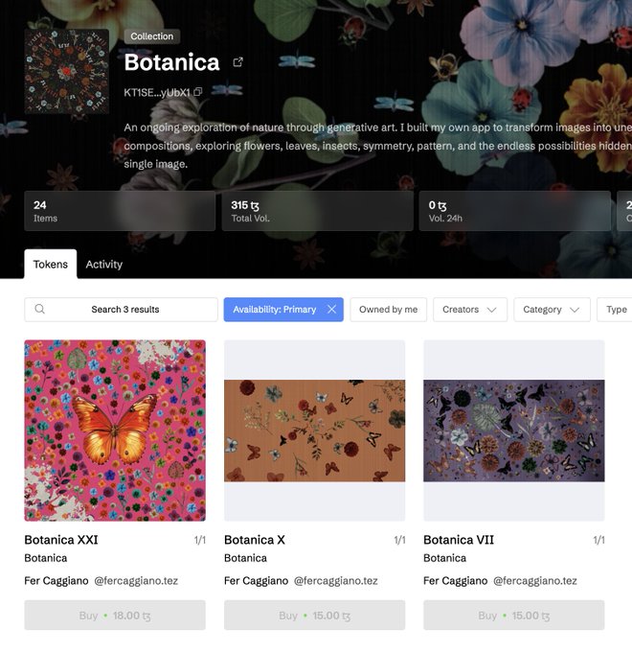This screenshot has width=632, height=652.
Task: Click the collection description paragraph
Action: 378,146
